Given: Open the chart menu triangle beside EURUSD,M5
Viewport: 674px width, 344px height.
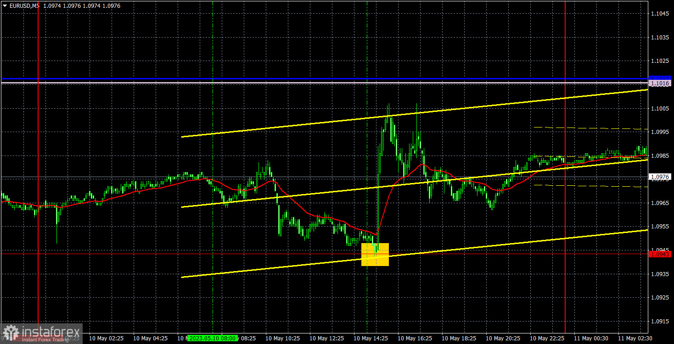Looking at the screenshot, I should click(x=5, y=6).
